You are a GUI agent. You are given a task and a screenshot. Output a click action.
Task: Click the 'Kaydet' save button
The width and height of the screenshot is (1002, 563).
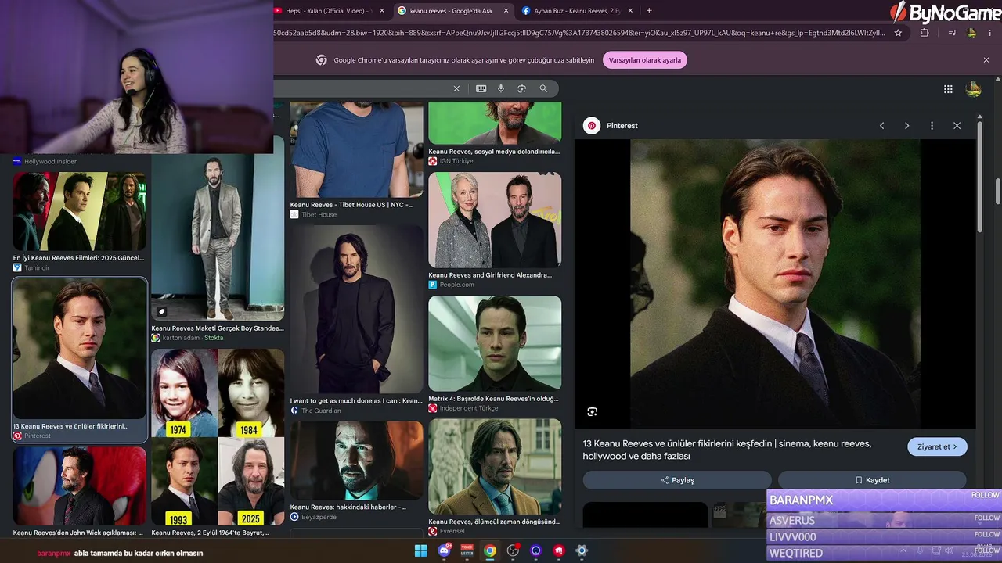pos(872,480)
